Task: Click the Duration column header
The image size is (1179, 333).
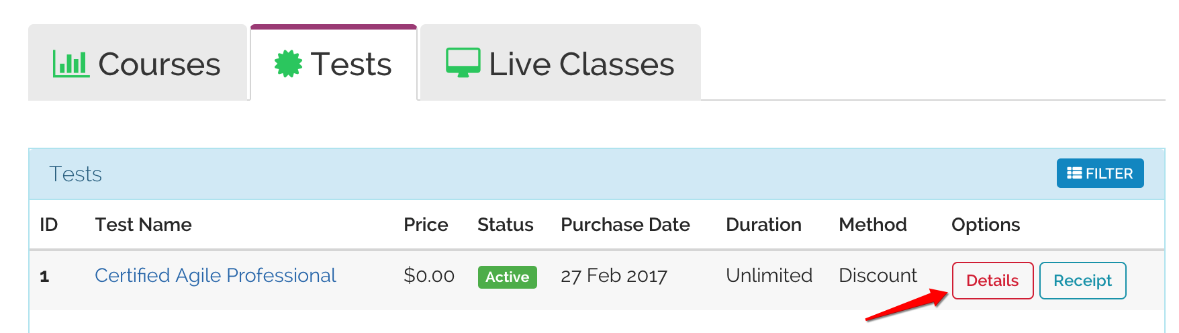Action: pos(763,224)
